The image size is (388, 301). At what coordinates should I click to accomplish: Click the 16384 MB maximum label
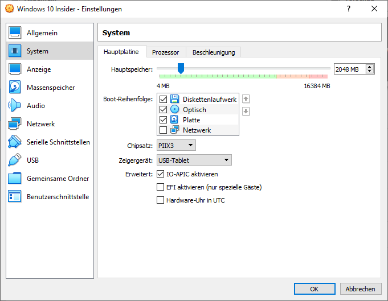(317, 86)
